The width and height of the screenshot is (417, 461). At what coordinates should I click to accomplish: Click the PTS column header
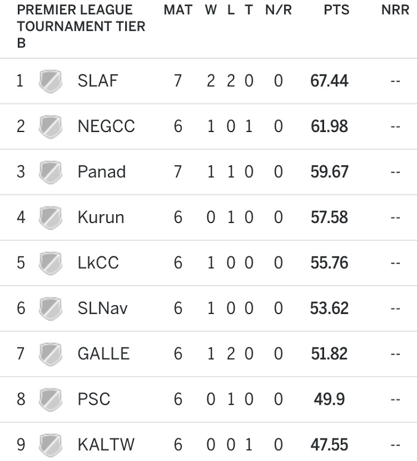pyautogui.click(x=337, y=10)
